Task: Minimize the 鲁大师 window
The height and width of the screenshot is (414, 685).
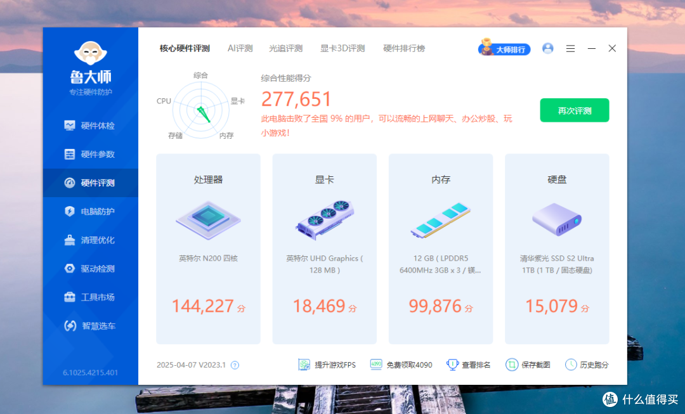Action: [x=592, y=48]
